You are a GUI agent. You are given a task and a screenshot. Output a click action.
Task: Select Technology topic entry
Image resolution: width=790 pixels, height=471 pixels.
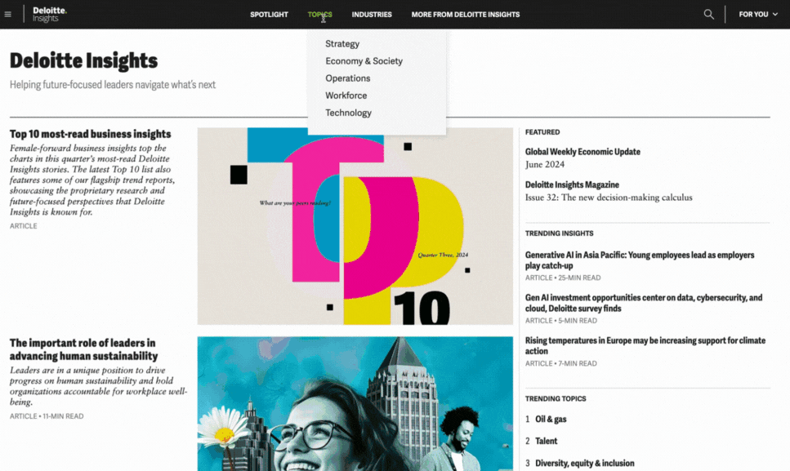pos(348,113)
